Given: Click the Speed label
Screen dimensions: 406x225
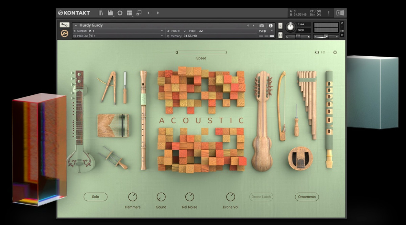Looking at the screenshot, I should click(x=201, y=58).
